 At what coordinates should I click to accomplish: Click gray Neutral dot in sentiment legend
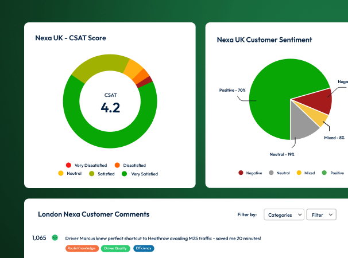point(270,173)
